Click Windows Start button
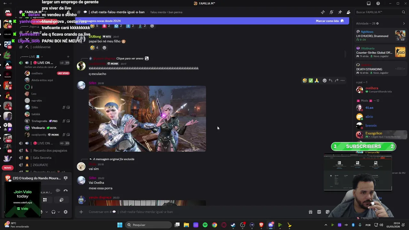Viewport: 409px width, 230px height. click(120, 225)
